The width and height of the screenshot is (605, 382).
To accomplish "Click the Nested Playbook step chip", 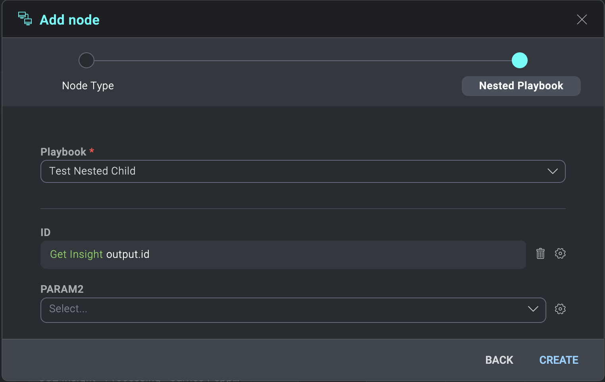I will tap(521, 86).
